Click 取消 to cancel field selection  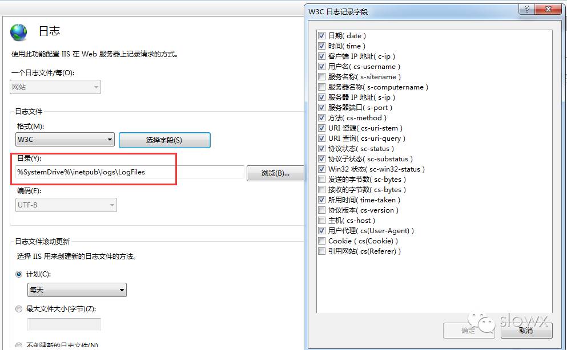[526, 331]
